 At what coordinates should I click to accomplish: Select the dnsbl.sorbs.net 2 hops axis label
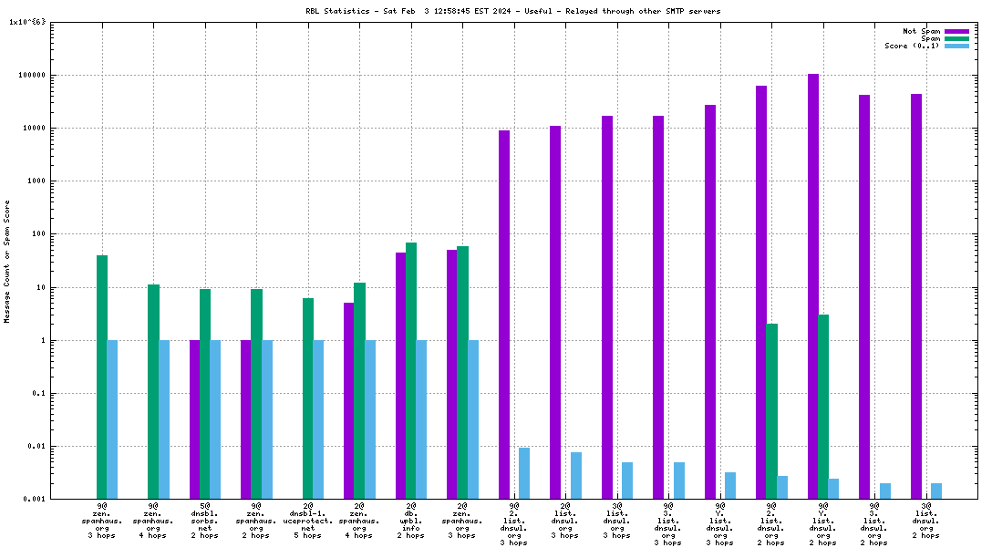coord(205,520)
